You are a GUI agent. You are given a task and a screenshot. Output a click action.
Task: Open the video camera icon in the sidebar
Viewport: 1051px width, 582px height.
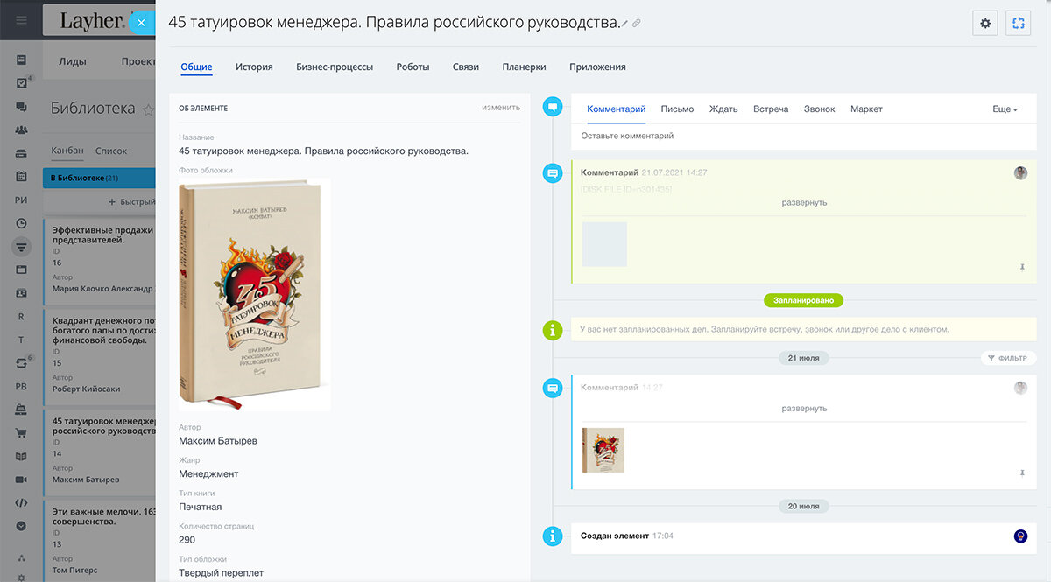[x=21, y=480]
